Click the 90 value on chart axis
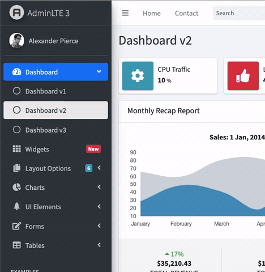The width and height of the screenshot is (265, 272). 133,152
